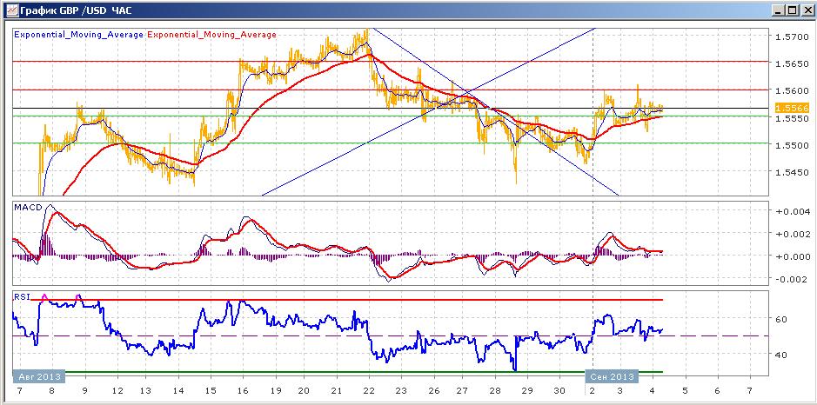
Task: Click the Авг 2013 month marker
Action: (x=40, y=376)
